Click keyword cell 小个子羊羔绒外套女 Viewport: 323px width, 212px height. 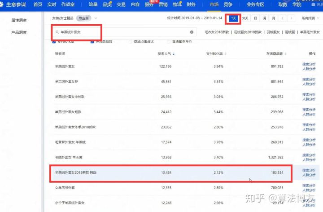pos(70,203)
